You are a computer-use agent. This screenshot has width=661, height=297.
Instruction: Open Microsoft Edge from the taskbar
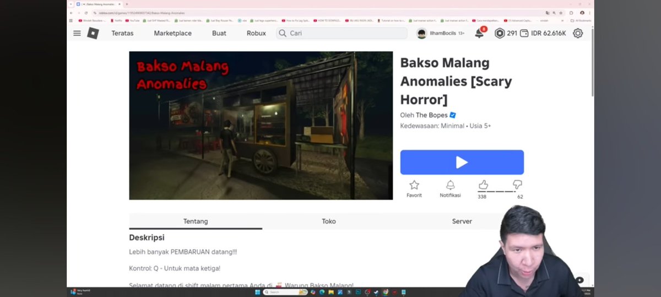[322, 292]
